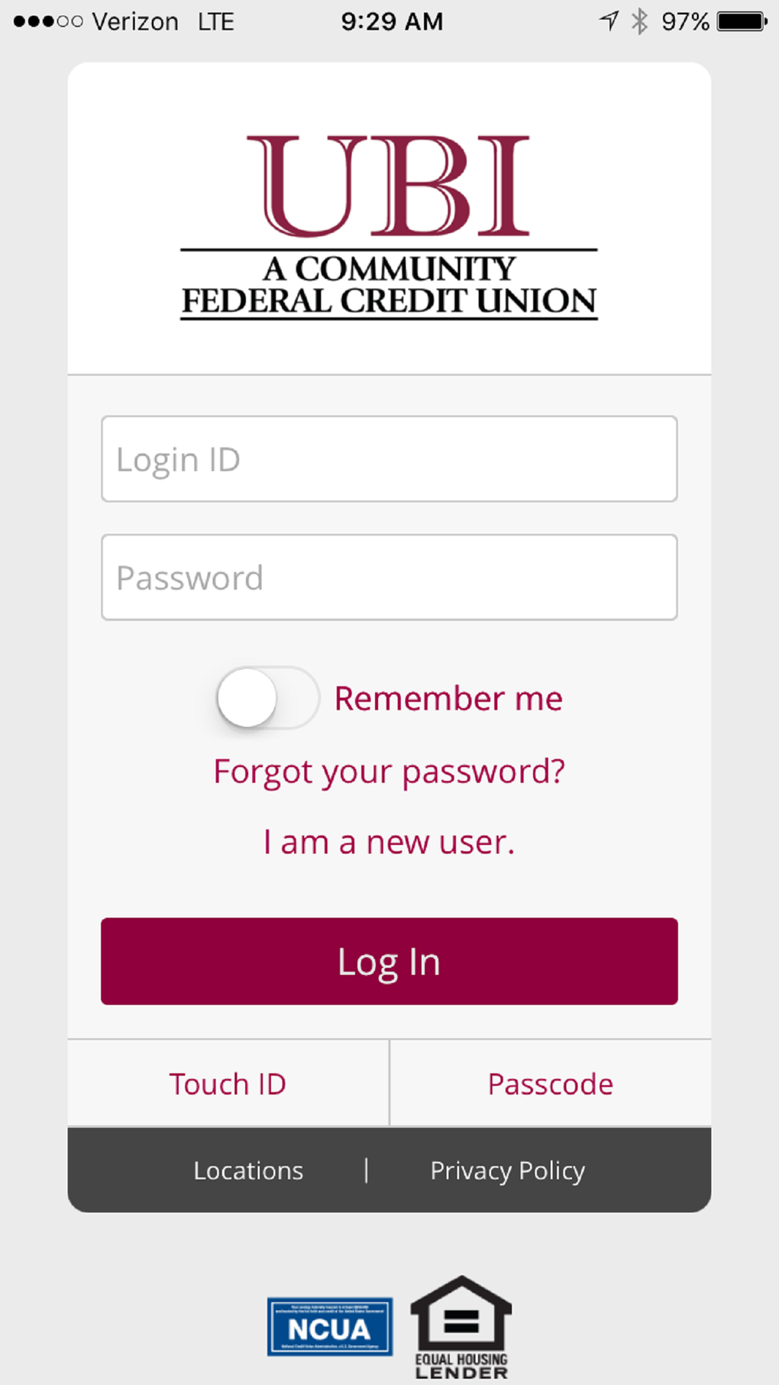Open the Forgot your password link
Screen dimensions: 779x1385
pyautogui.click(x=389, y=772)
